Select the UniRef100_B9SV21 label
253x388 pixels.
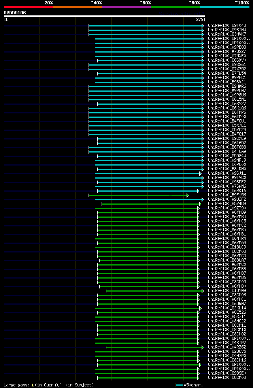coord(227,82)
